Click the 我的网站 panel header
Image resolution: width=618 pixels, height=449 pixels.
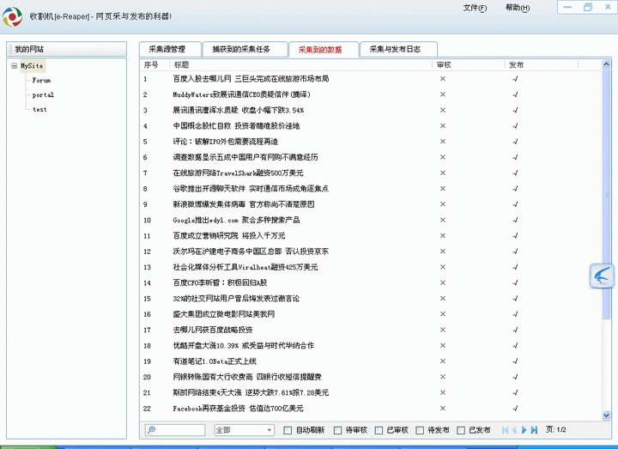[67, 49]
